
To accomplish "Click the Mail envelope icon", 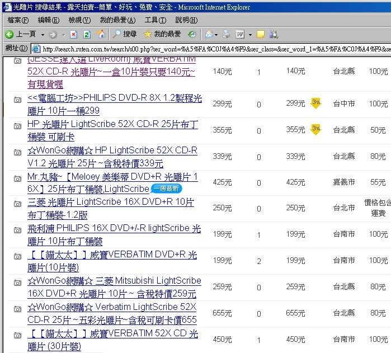I will [x=209, y=35].
